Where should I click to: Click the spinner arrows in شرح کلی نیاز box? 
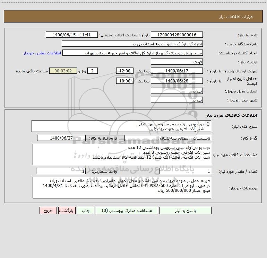point(208,124)
